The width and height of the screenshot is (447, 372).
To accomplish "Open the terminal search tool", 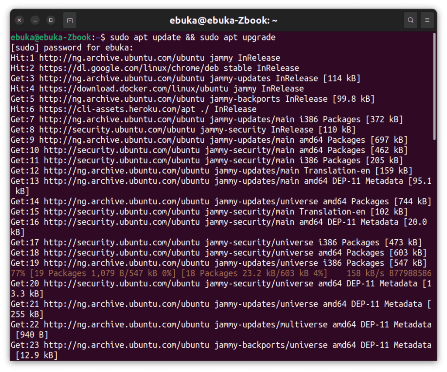I will [410, 20].
